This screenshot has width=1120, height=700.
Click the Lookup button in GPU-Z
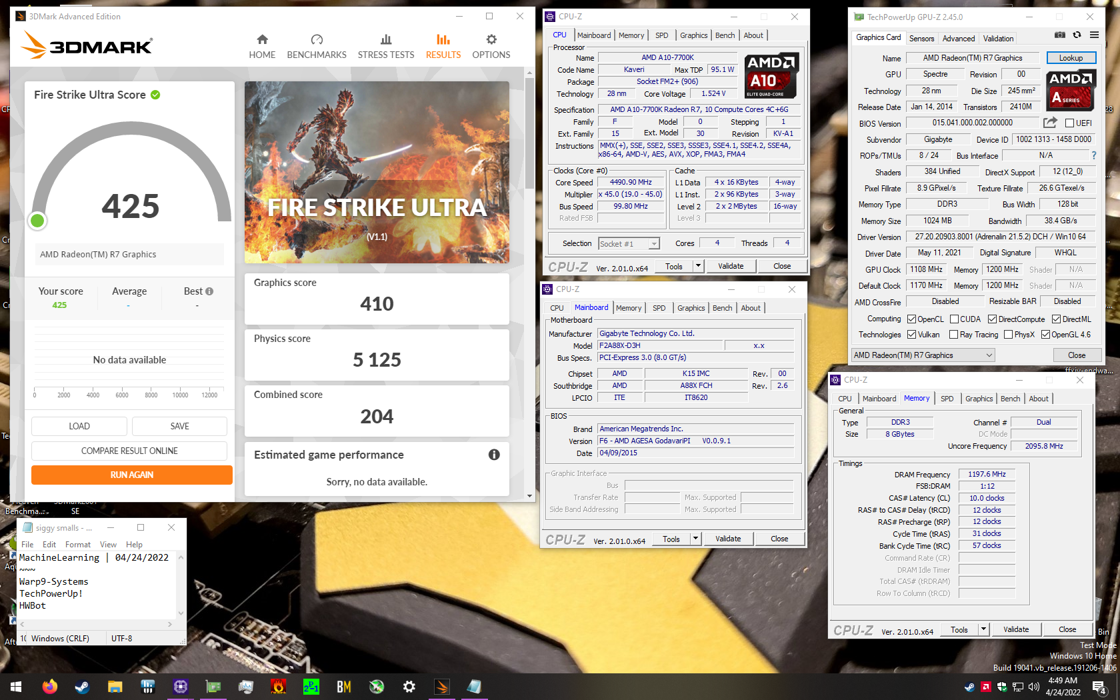(1071, 58)
